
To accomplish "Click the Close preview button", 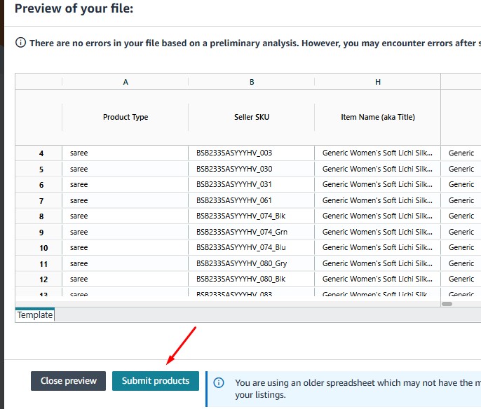I will (x=68, y=381).
